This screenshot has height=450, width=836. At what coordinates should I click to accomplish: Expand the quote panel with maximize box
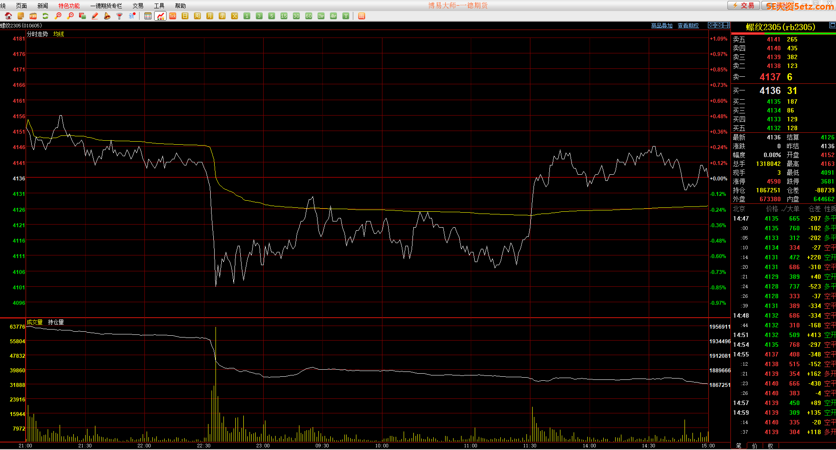click(832, 25)
